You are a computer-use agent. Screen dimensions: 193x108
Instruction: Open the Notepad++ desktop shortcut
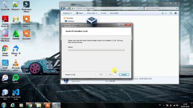click(x=16, y=6)
